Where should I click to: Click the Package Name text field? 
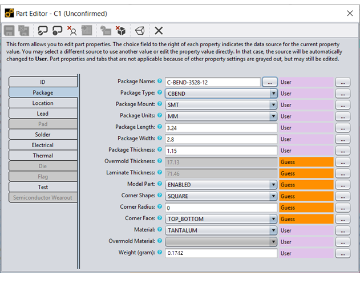tap(213, 82)
